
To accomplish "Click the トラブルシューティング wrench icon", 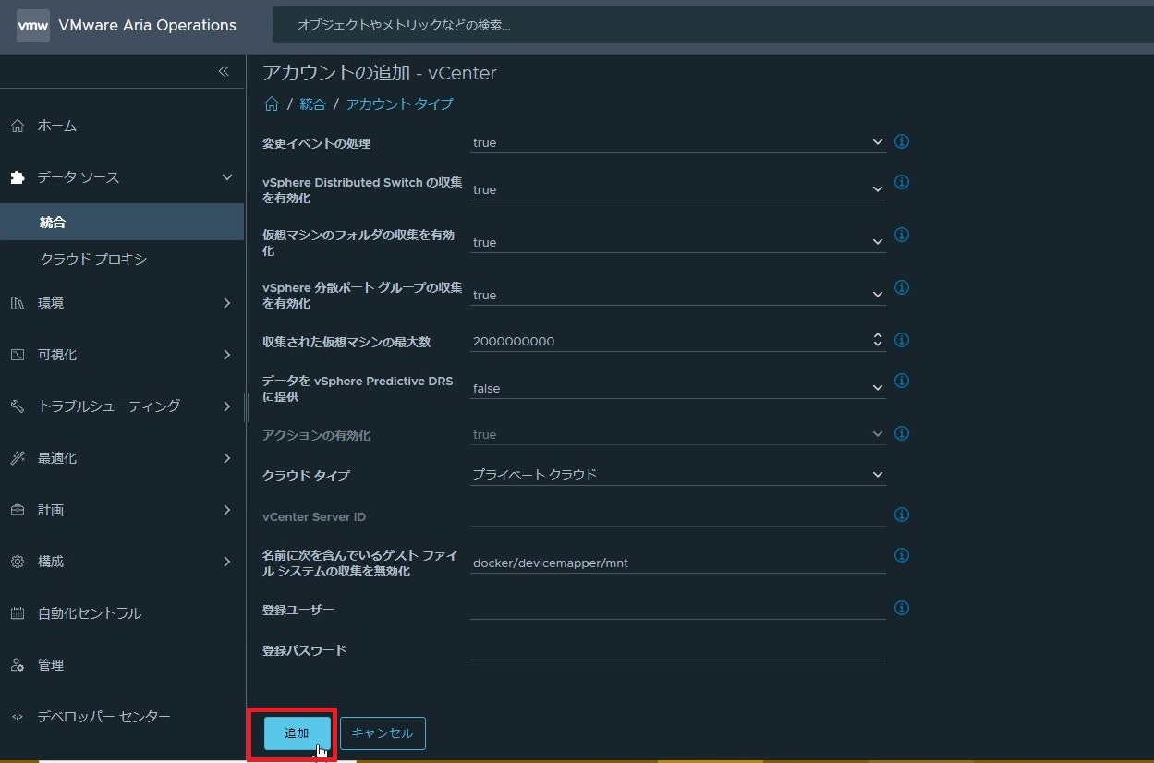I will [x=18, y=406].
